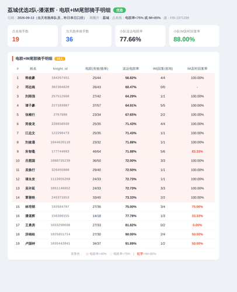
Task: Click the 1/3 IM cell in row 16
Action: (x=163, y=216)
